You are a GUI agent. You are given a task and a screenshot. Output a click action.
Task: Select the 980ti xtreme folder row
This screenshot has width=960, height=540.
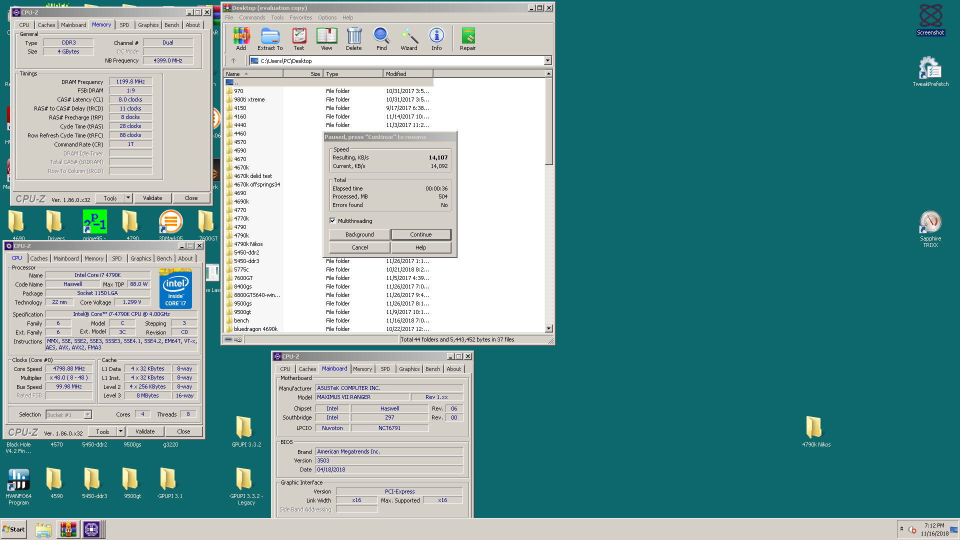[x=328, y=99]
